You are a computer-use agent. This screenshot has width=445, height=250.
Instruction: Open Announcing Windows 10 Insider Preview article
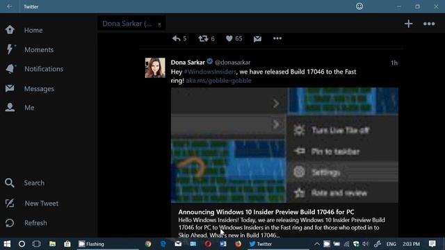point(266,212)
